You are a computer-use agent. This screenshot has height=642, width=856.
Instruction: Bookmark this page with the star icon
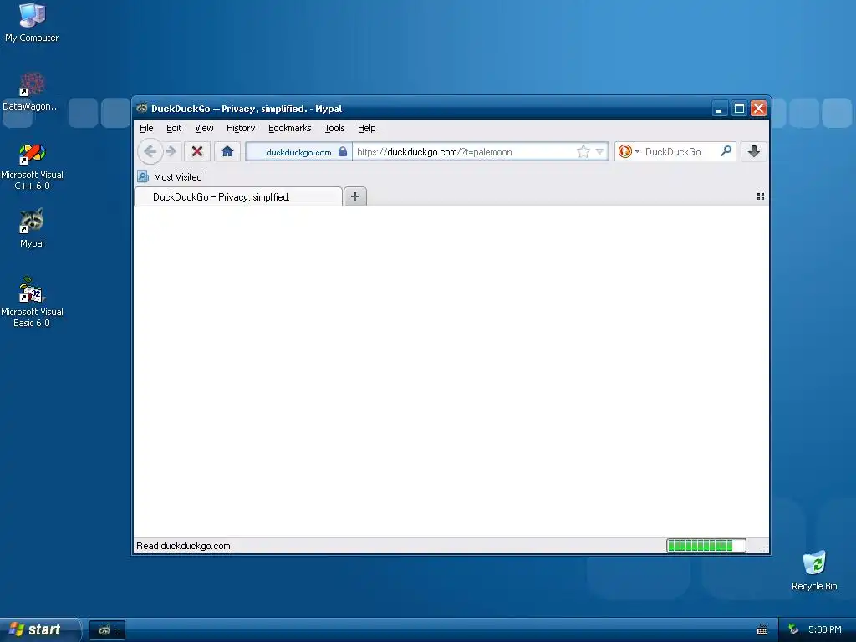pyautogui.click(x=583, y=152)
